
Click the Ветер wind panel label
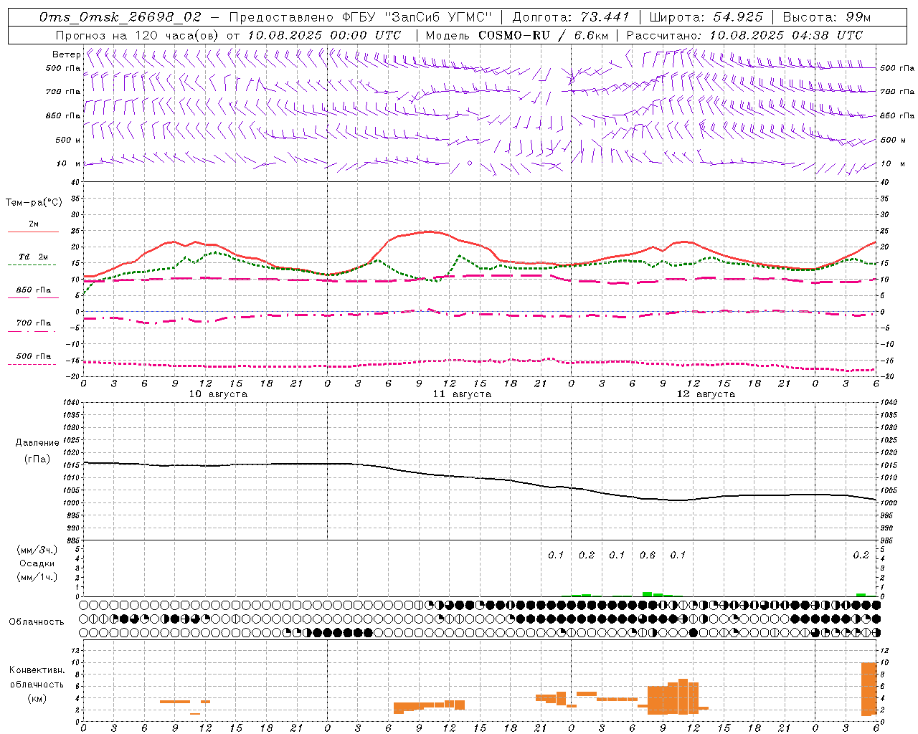pos(66,54)
